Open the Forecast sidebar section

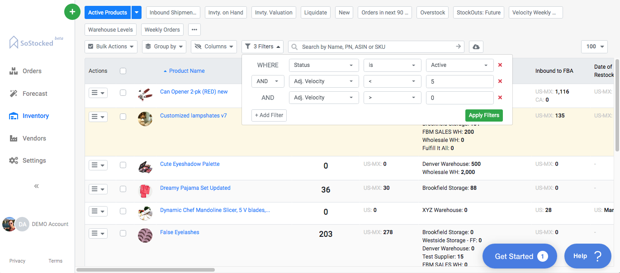click(28, 94)
